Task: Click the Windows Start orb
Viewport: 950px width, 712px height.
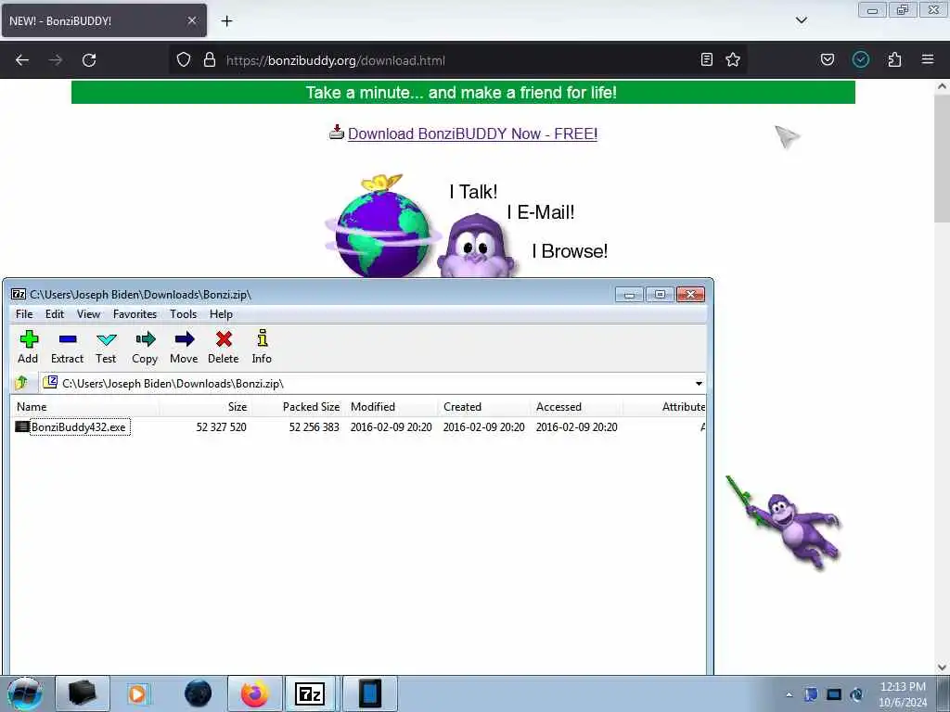Action: click(25, 693)
